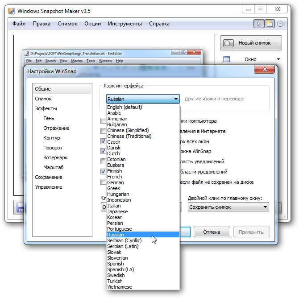Choose French from language list
Viewport: 299px width, 298px height.
click(x=143, y=177)
